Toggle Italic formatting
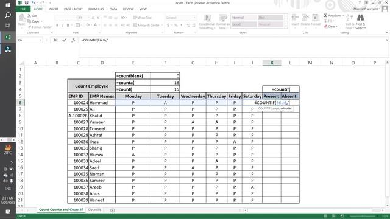Screen dimensions: 390x219 (x=62, y=25)
